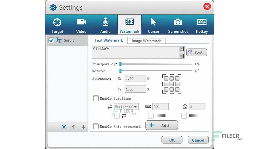Screen dimensions: 257x149
Task: Tick the fade-out gradient checkbox
Action: pyautogui.click(x=184, y=116)
